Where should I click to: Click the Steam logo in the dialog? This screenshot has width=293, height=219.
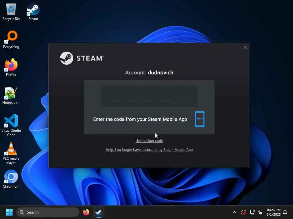coord(82,58)
